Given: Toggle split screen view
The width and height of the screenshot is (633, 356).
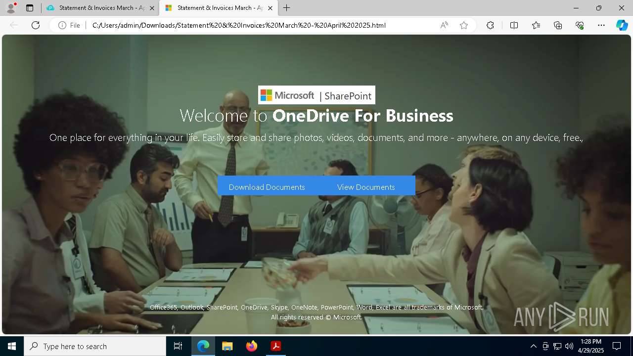Looking at the screenshot, I should 514,25.
